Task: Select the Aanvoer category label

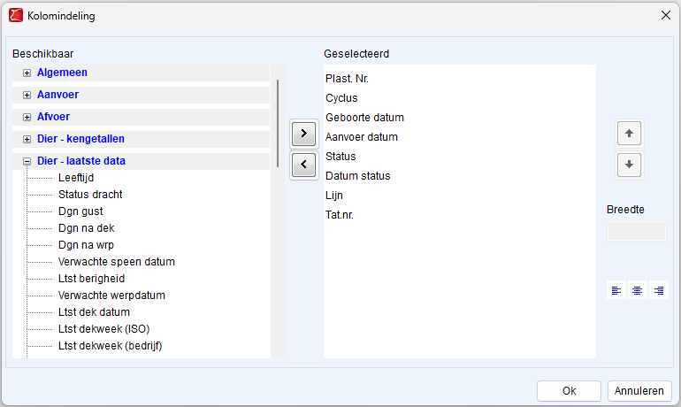Action: tap(57, 95)
